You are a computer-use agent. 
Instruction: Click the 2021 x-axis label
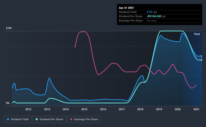tap(196, 109)
